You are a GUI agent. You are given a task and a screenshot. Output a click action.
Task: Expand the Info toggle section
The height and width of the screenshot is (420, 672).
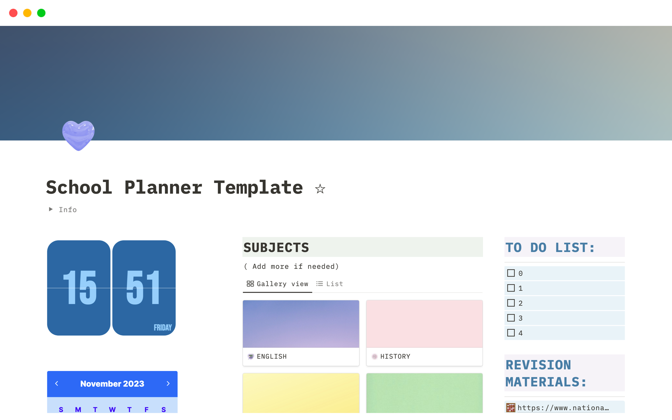tap(51, 209)
